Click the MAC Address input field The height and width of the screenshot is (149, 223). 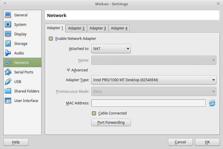click(x=148, y=103)
